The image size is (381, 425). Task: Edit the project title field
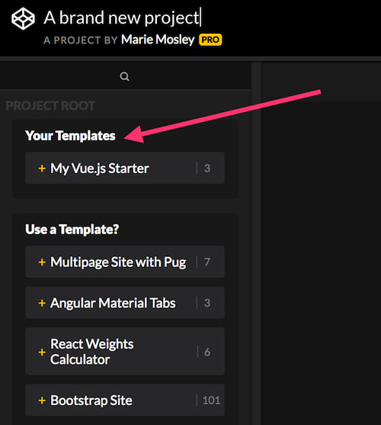pyautogui.click(x=123, y=18)
